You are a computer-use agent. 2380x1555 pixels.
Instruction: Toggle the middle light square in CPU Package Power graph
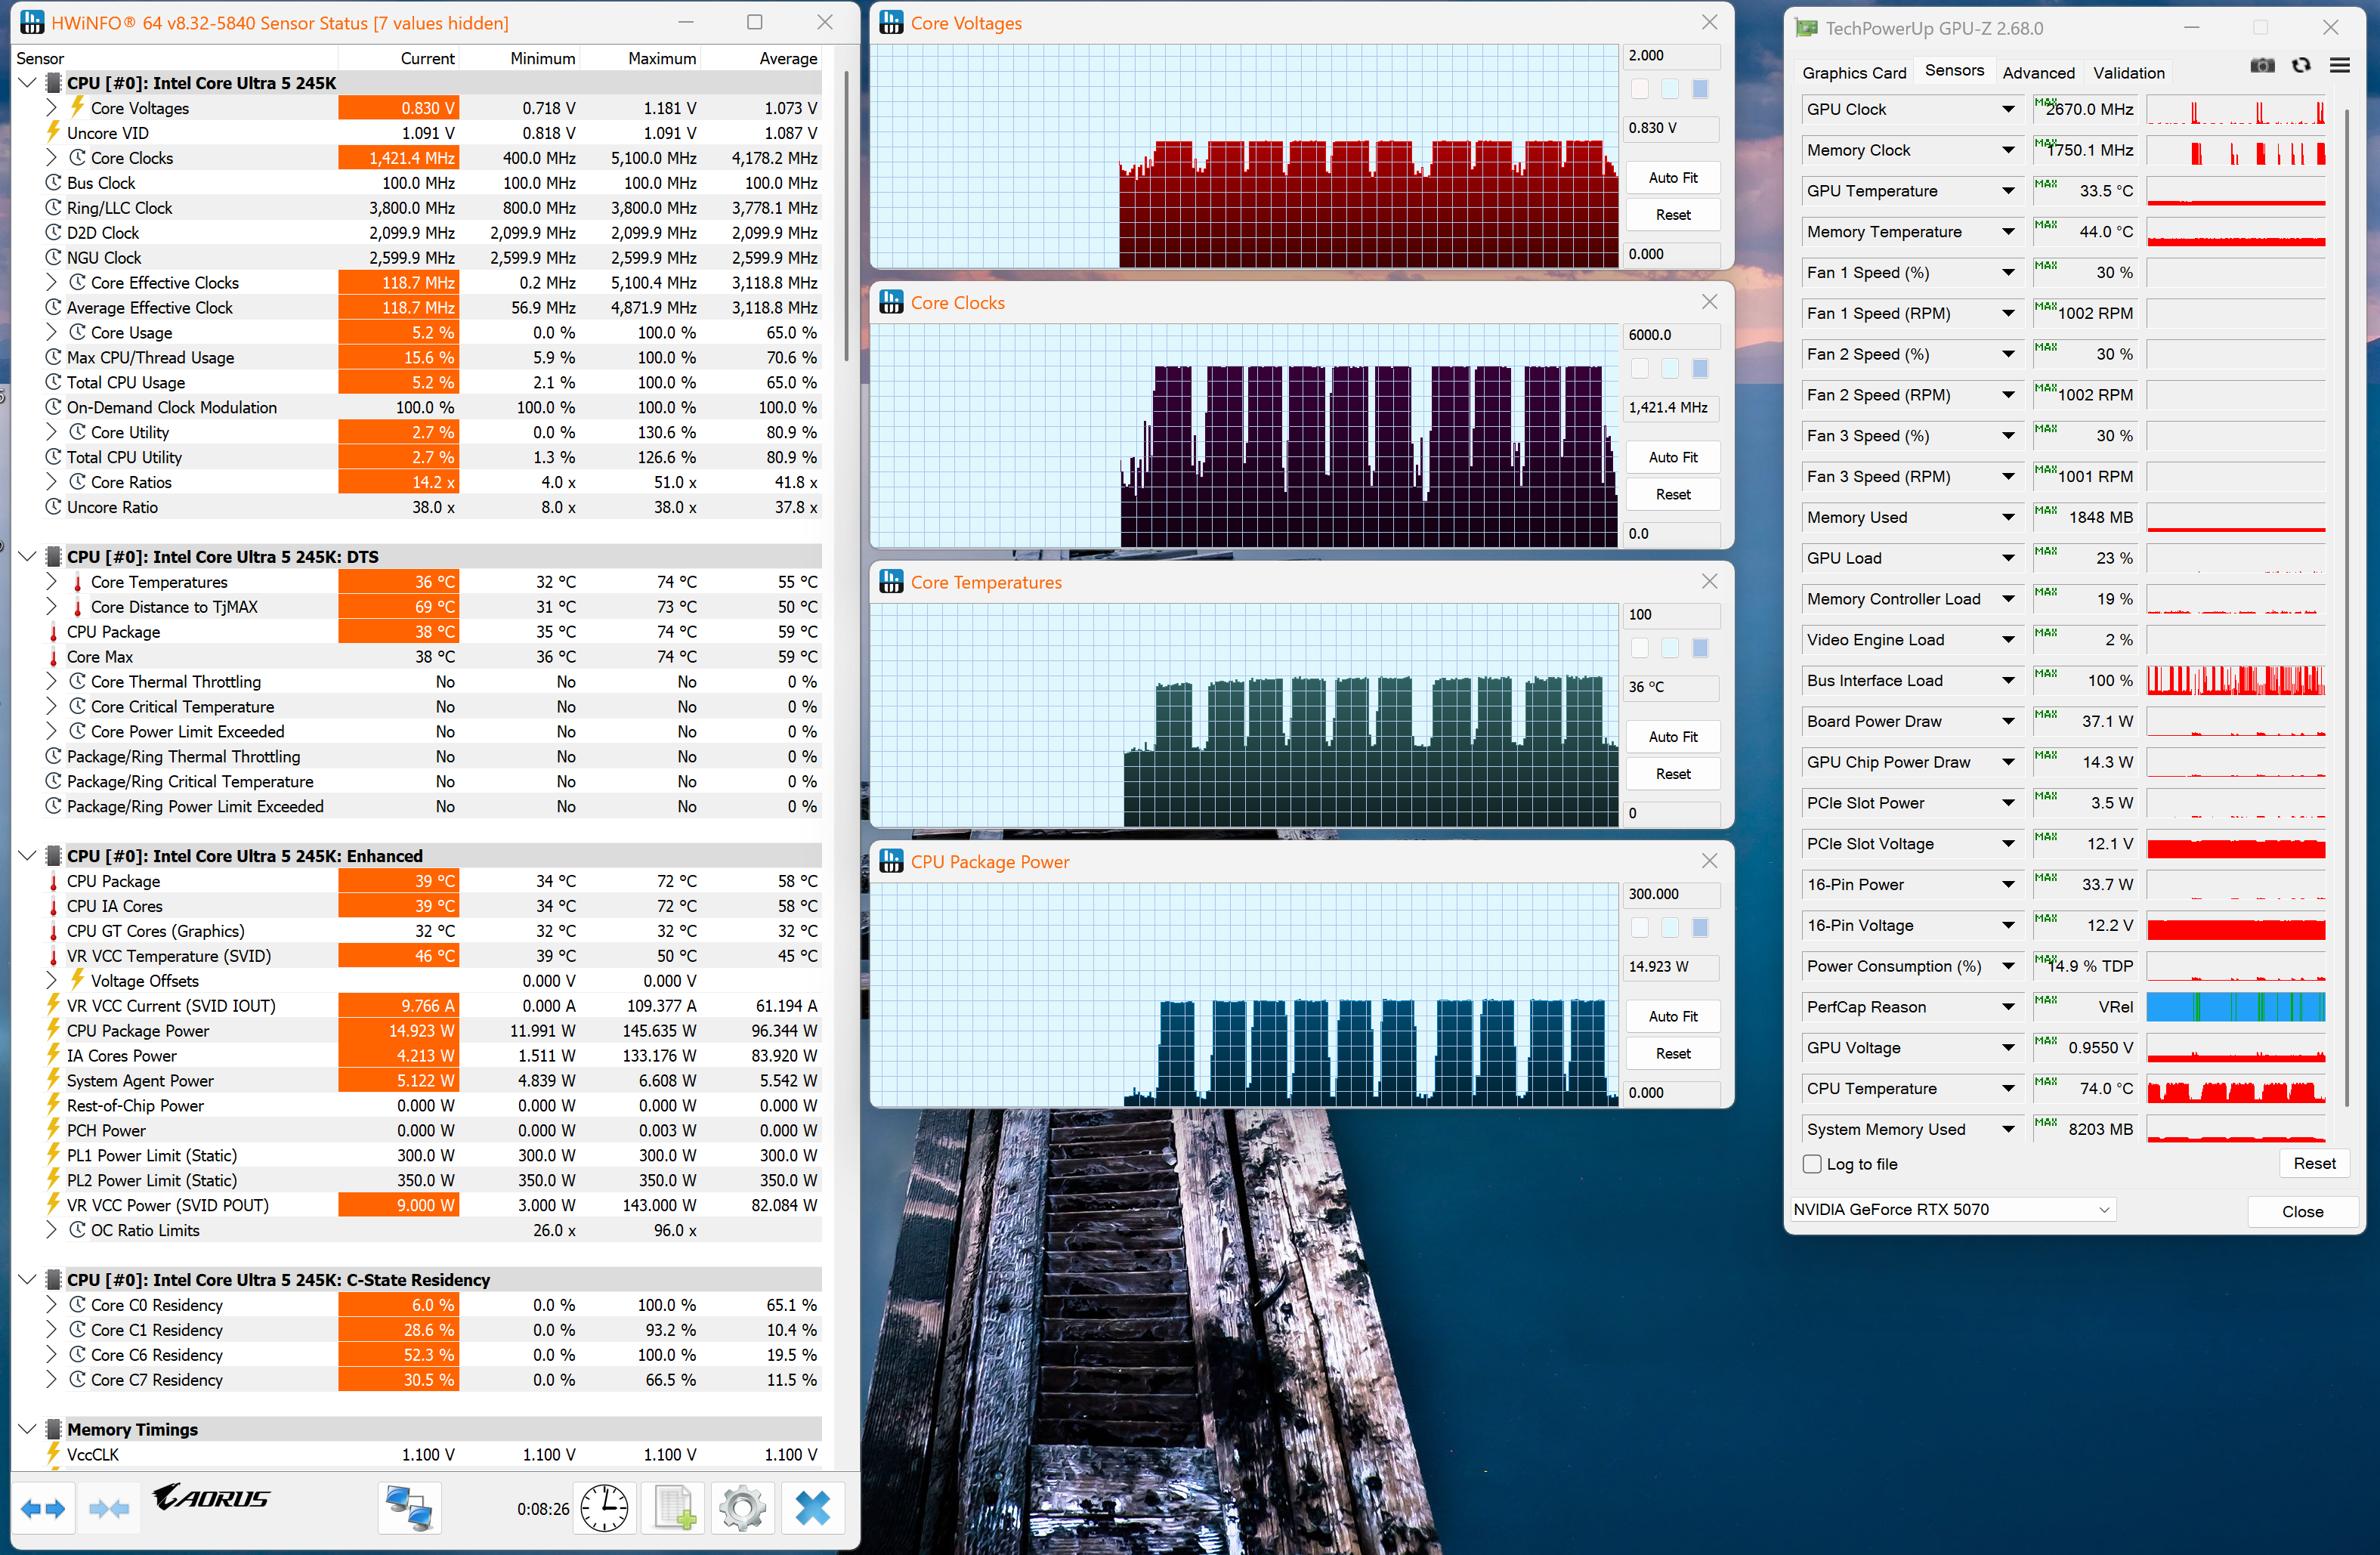point(1669,928)
